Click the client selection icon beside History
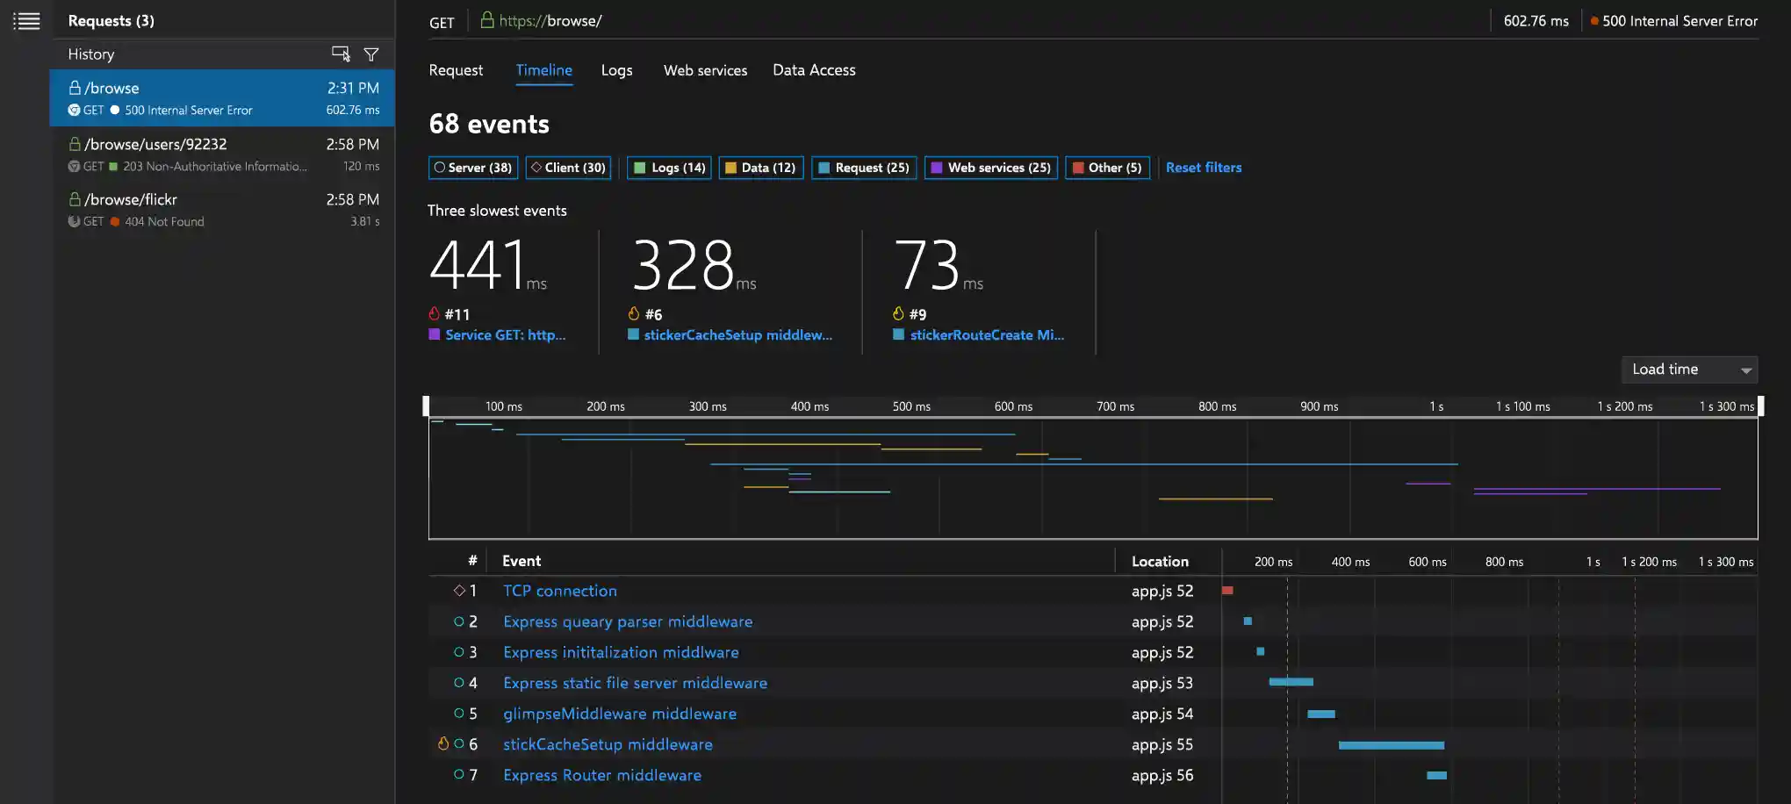This screenshot has height=804, width=1791. click(x=342, y=54)
